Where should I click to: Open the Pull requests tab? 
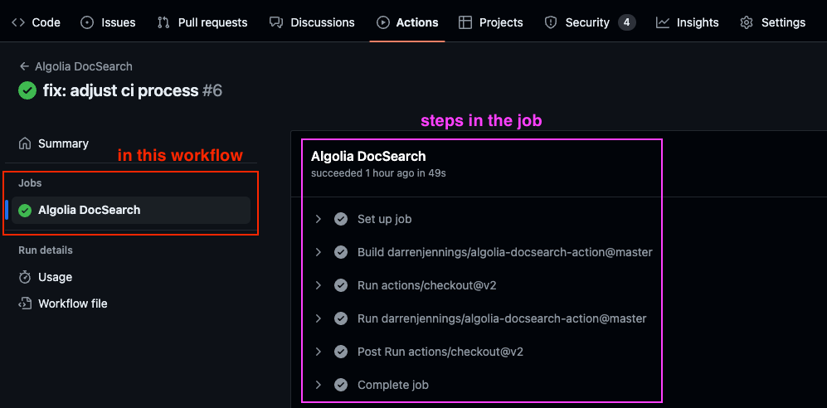pyautogui.click(x=202, y=22)
